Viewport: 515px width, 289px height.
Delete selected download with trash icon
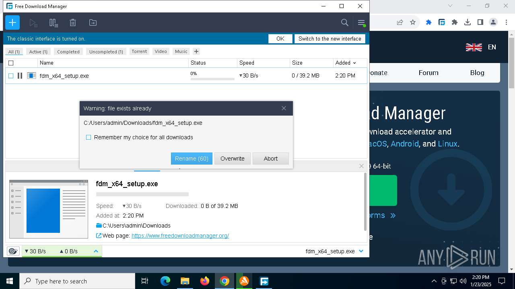point(73,23)
